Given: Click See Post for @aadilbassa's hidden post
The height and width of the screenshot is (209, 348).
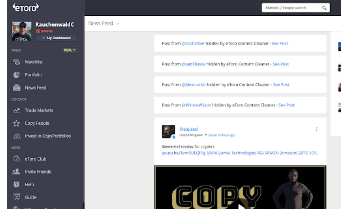Looking at the screenshot, I should click(280, 64).
